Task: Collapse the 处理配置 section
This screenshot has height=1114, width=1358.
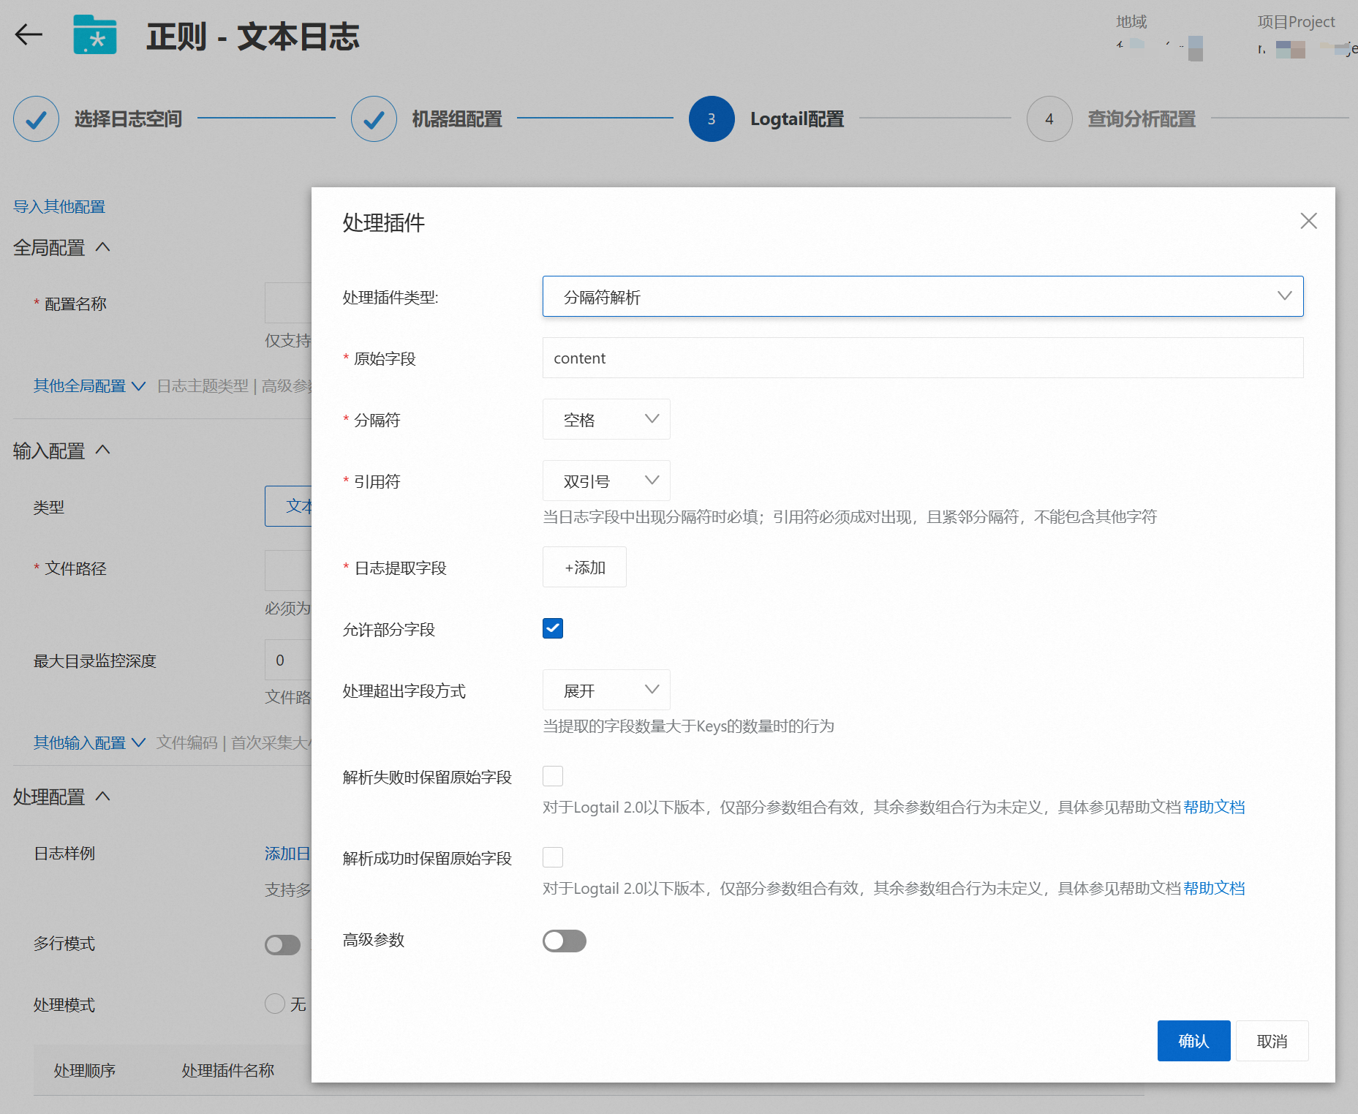Action: pos(103,796)
